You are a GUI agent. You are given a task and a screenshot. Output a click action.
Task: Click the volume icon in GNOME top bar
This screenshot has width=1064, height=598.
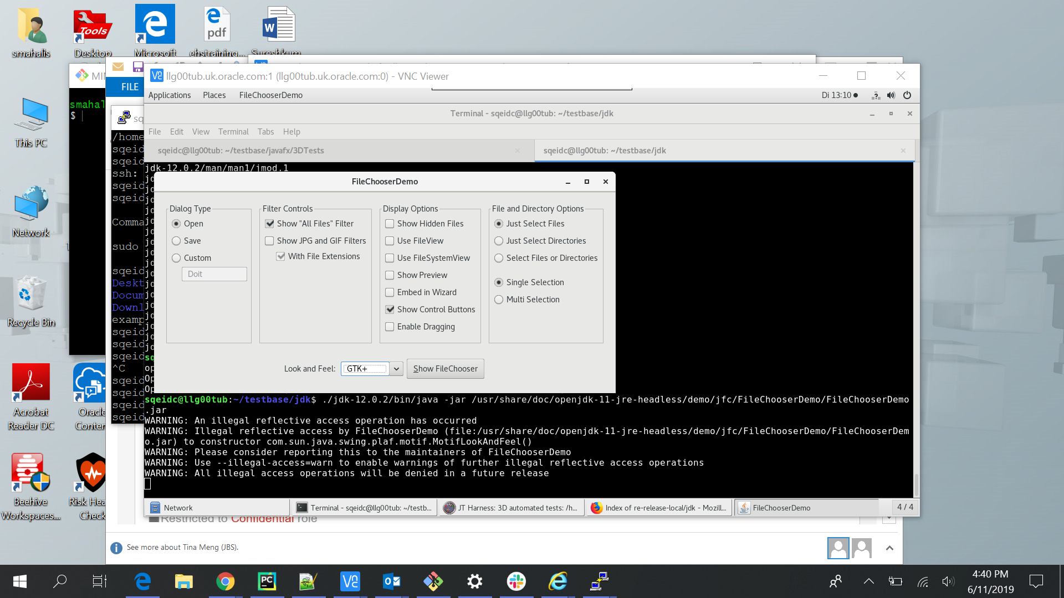[891, 95]
